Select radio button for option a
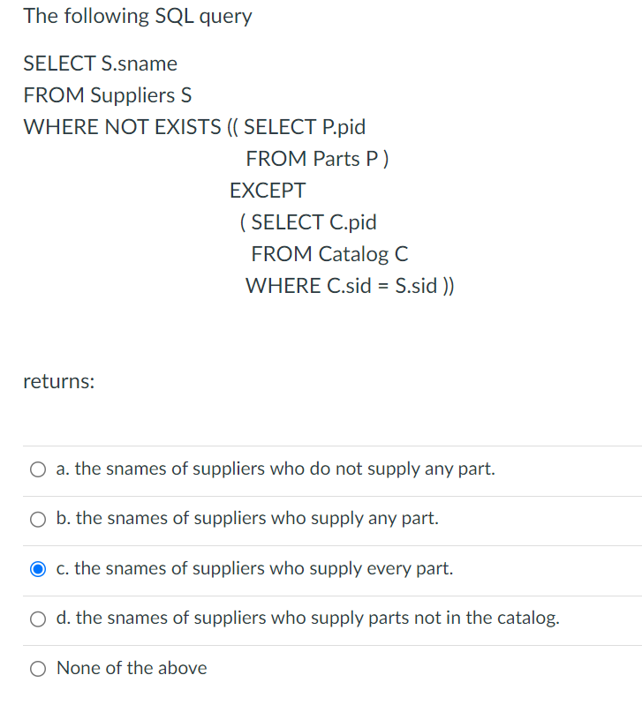Screen dimensions: 642x705 pos(38,469)
